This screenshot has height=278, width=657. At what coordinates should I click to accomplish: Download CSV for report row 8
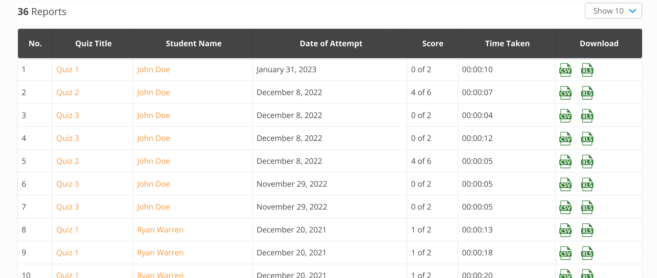(x=565, y=230)
